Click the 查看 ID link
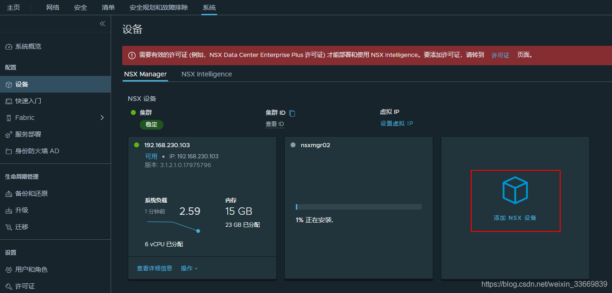This screenshot has width=612, height=293. (x=275, y=124)
